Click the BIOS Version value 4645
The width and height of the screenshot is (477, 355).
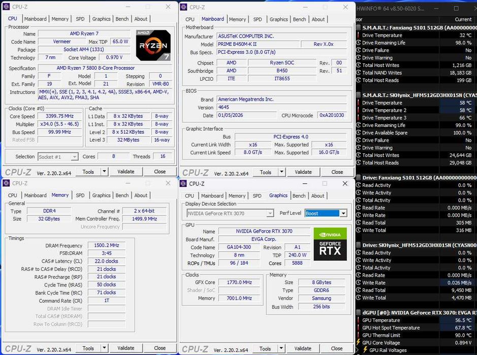282,107
